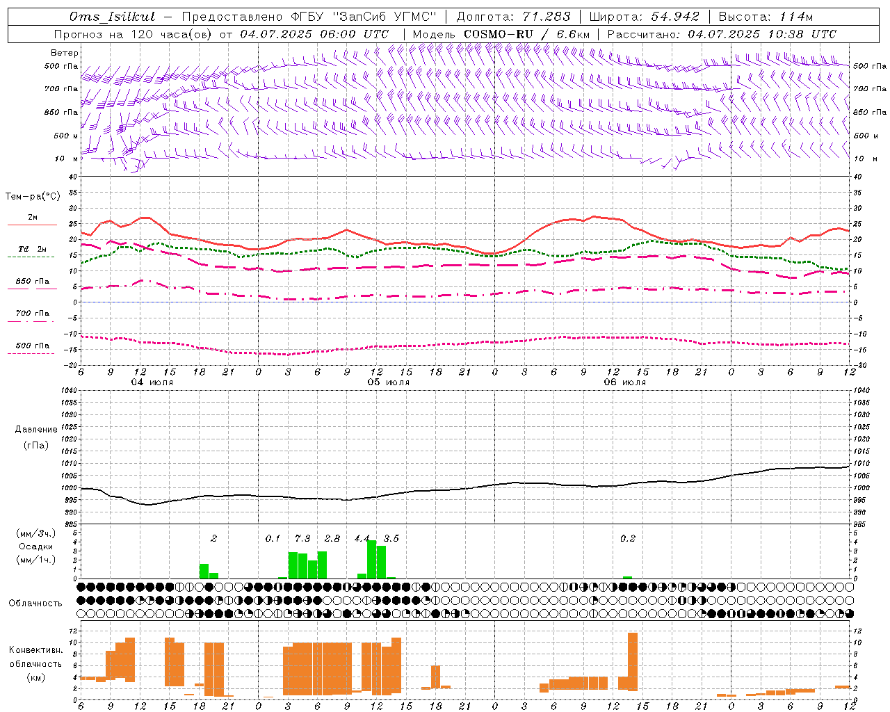Select the (мм/1ч.) precipitation unit label
890x712 pixels.
point(36,559)
